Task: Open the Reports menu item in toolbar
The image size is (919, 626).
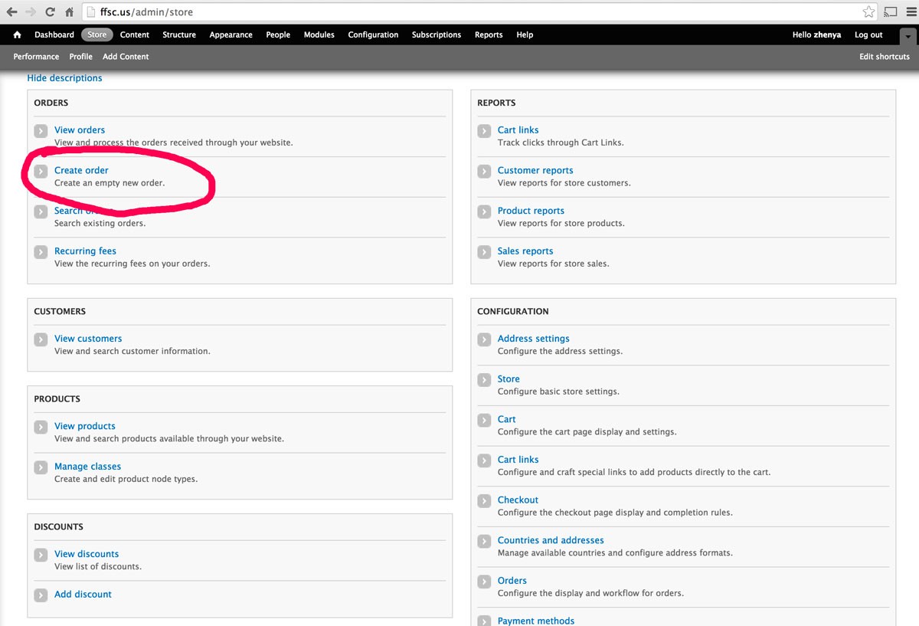Action: (489, 34)
